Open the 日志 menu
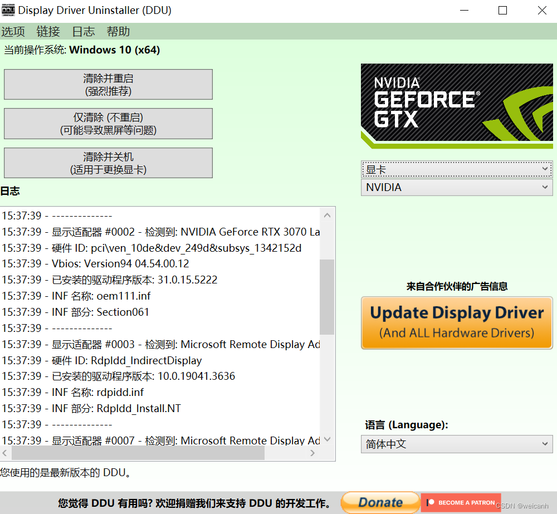This screenshot has width=557, height=514. pyautogui.click(x=83, y=31)
